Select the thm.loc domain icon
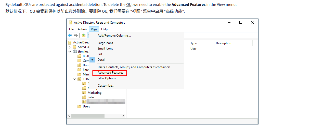 coord(75,52)
